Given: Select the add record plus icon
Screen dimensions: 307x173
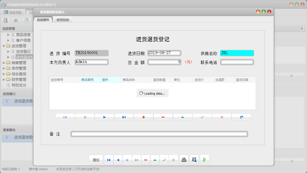Looking at the screenshot, I should point(143,117).
